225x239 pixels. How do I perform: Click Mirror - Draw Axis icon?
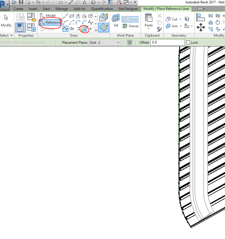218,16
